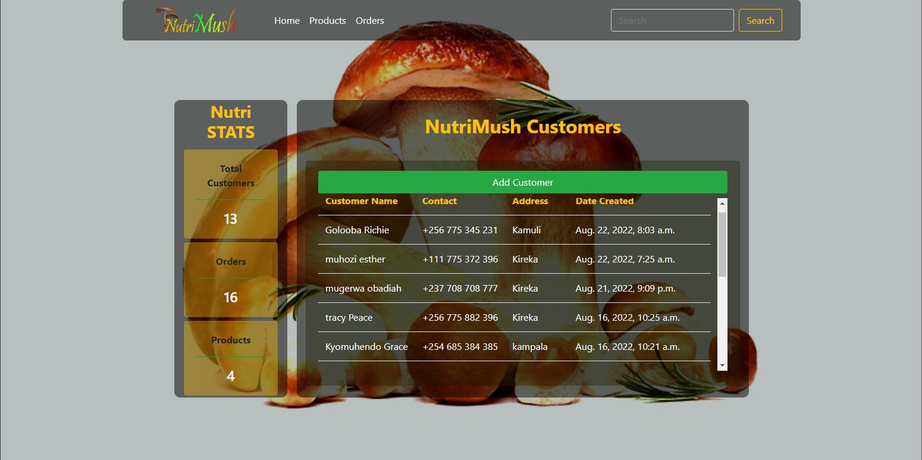Select the tracy Peace customer row
The width and height of the screenshot is (922, 460).
[515, 318]
